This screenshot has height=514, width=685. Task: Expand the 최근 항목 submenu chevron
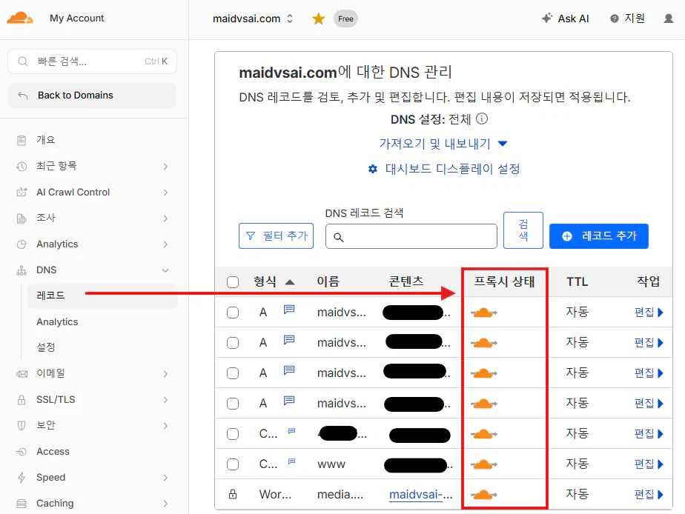point(165,166)
